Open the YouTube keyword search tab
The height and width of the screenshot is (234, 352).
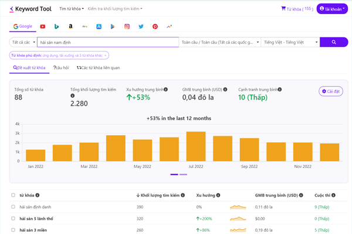click(x=43, y=26)
